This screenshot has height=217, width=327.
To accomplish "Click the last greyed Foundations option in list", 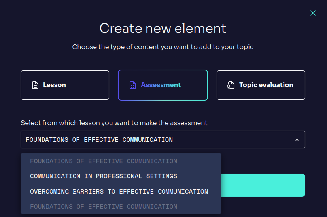I will pos(104,207).
